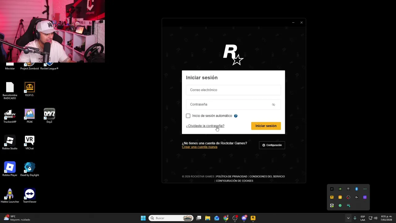Minimize the Rockstar launcher window
The image size is (396, 223).
[293, 22]
